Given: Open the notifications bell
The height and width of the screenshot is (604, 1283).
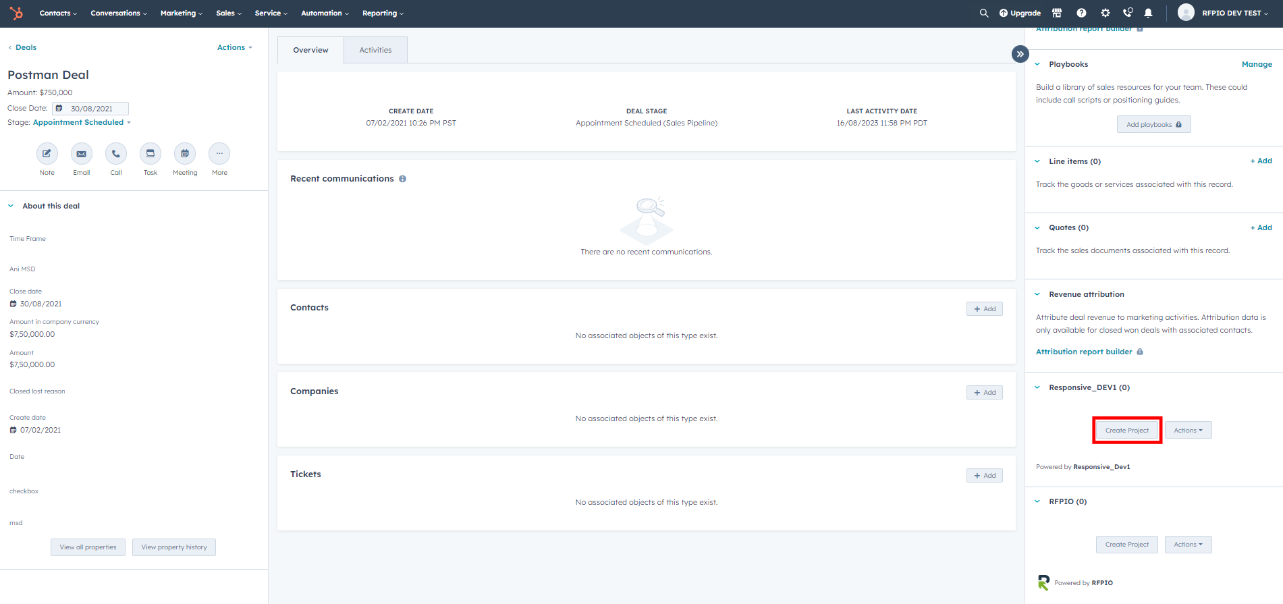Looking at the screenshot, I should [1148, 13].
